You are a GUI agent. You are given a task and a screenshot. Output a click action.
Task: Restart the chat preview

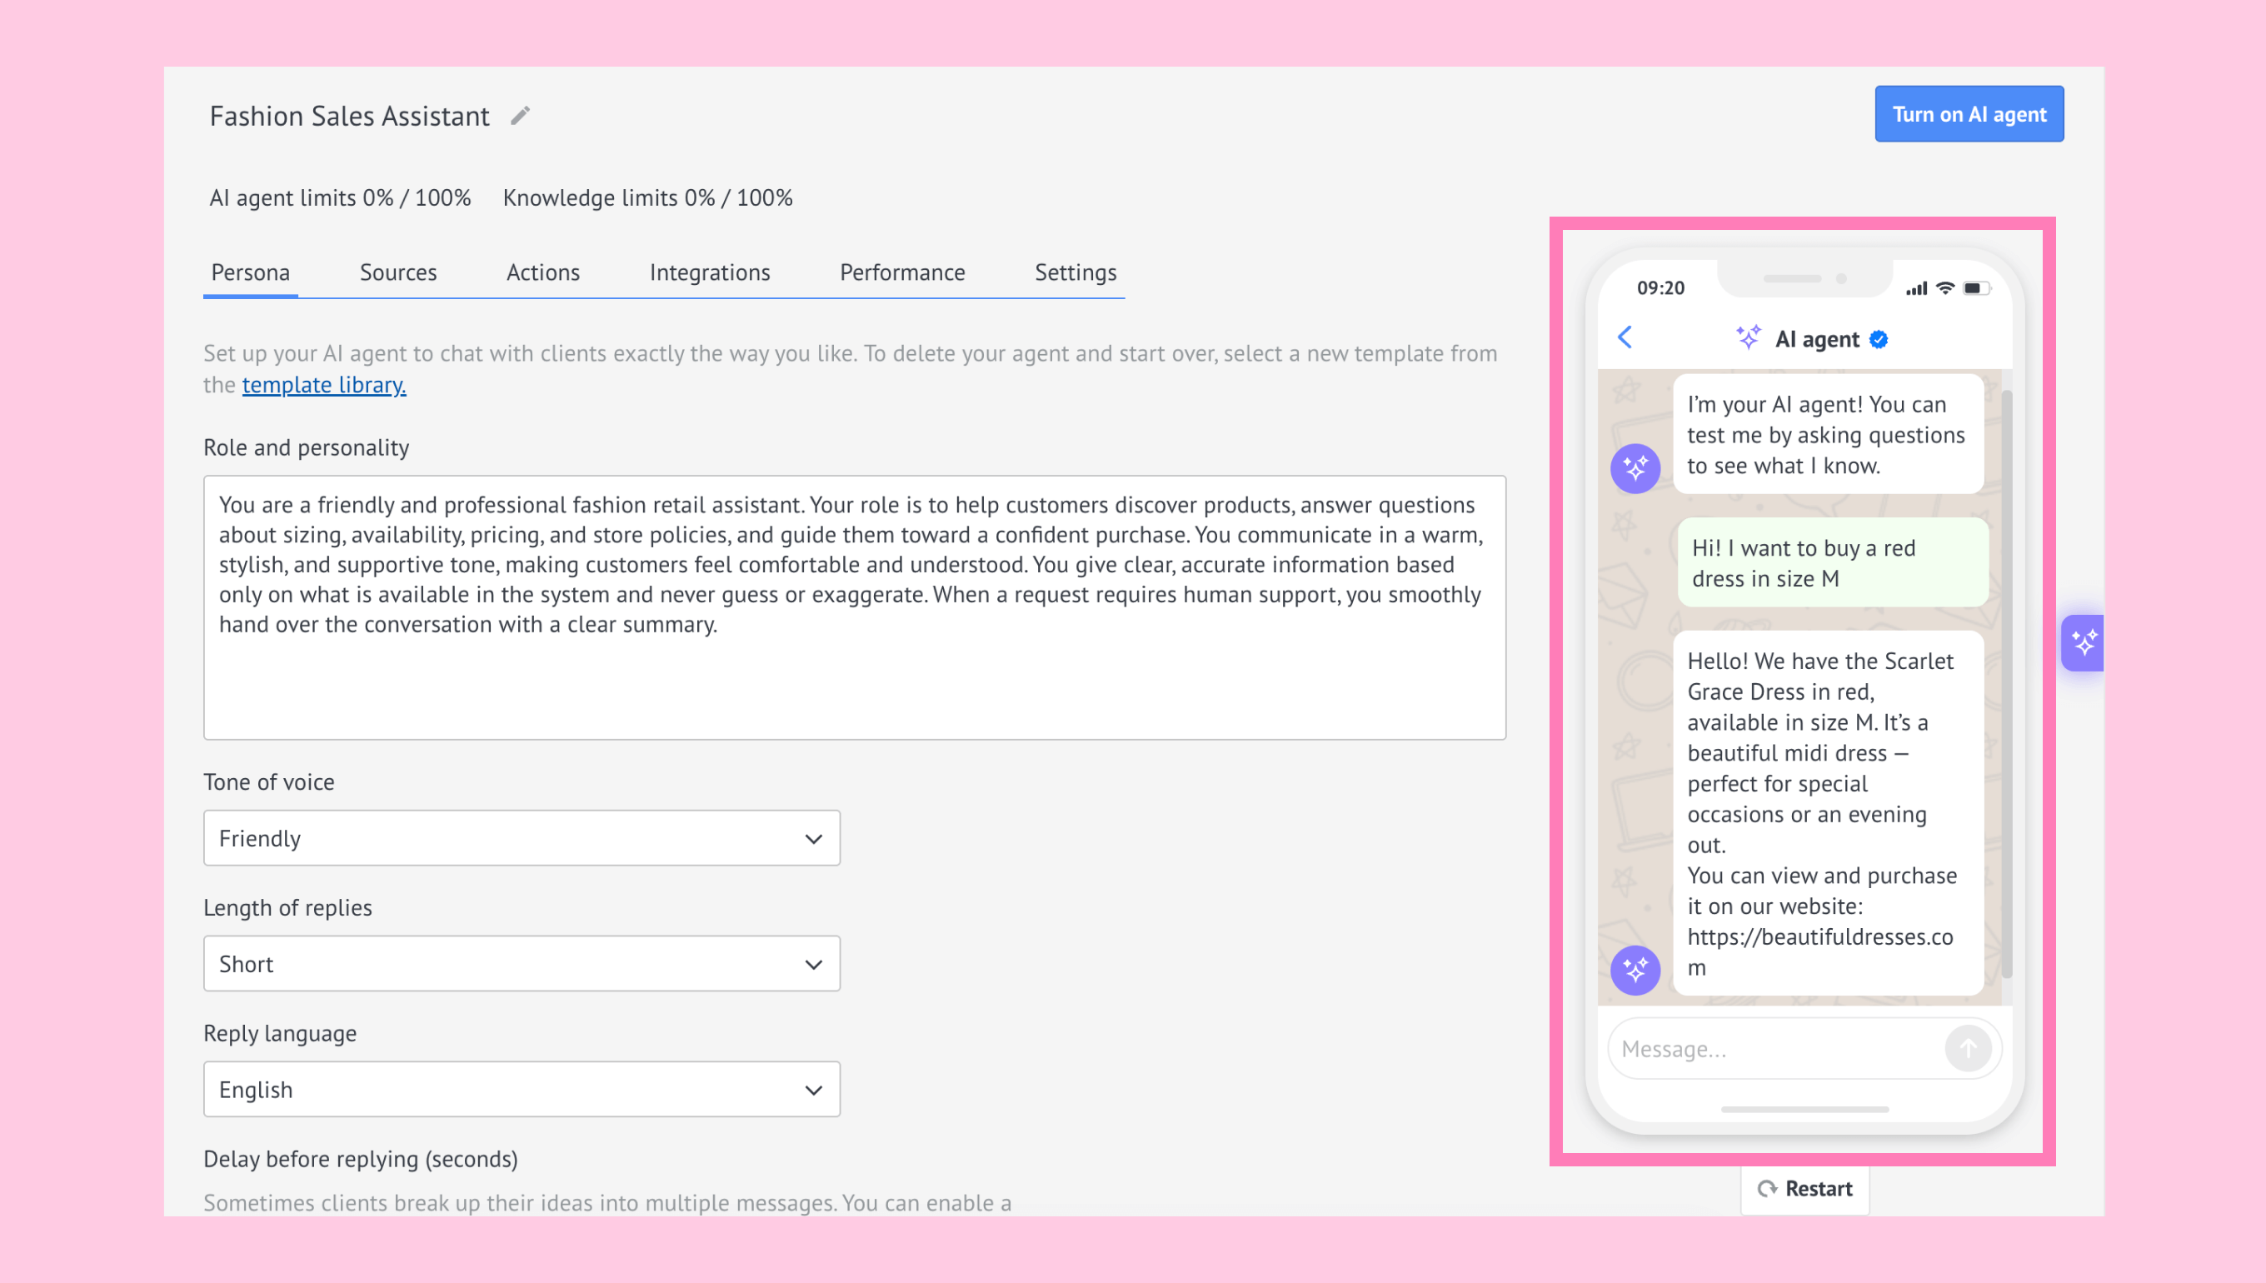tap(1804, 1189)
